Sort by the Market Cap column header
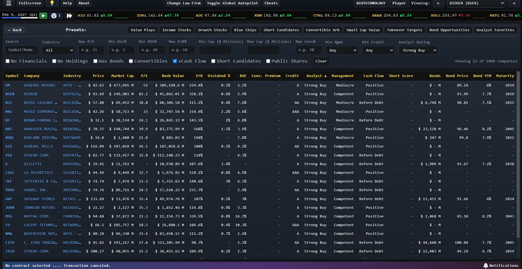The image size is (522, 269). click(122, 76)
